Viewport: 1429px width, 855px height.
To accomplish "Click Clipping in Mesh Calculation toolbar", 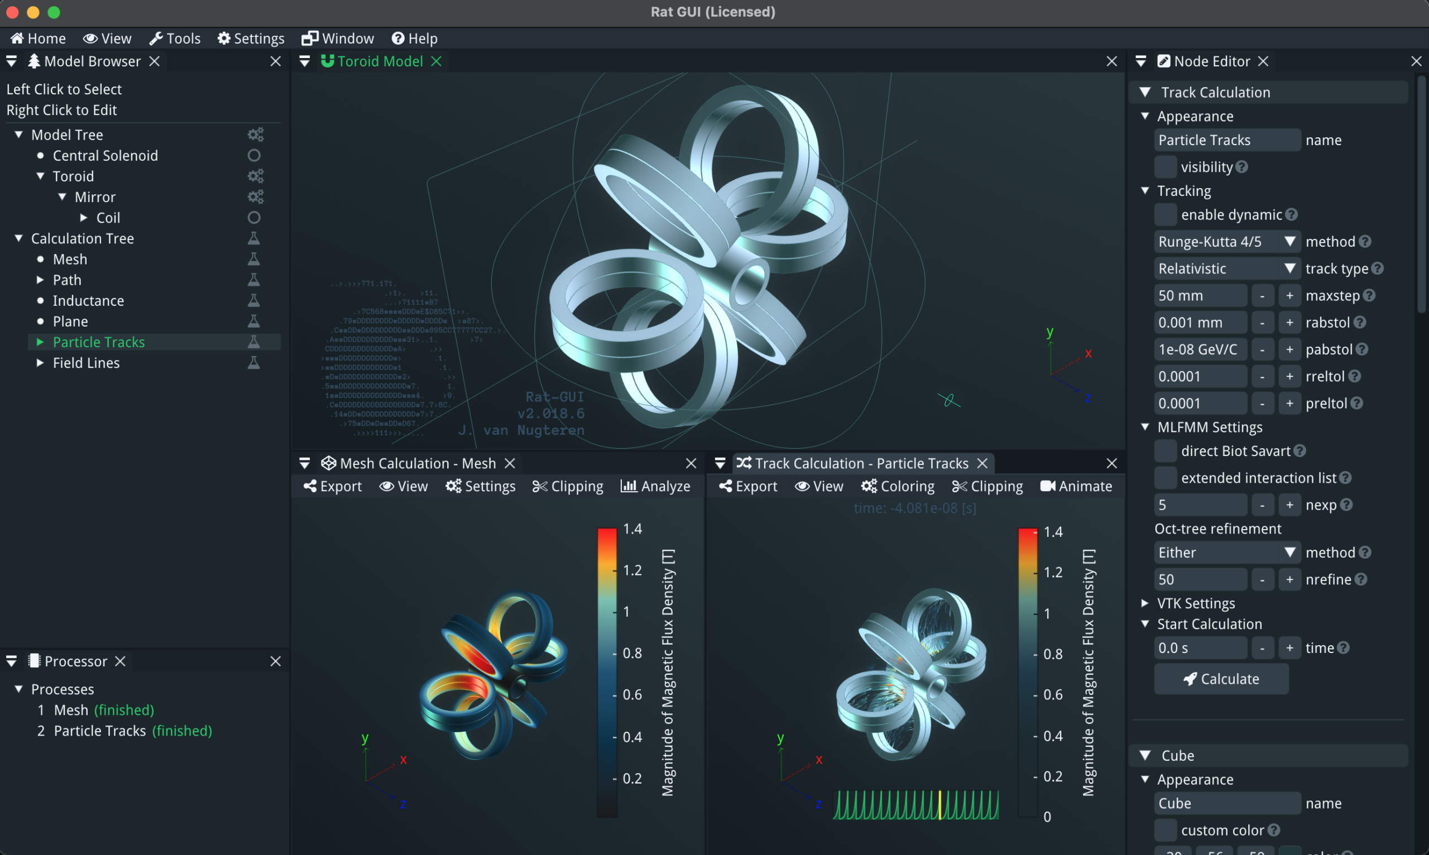I will pyautogui.click(x=568, y=486).
